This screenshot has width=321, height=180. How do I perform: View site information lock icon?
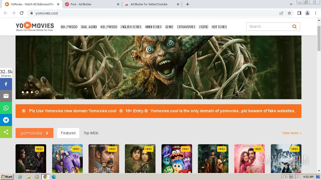(32, 13)
